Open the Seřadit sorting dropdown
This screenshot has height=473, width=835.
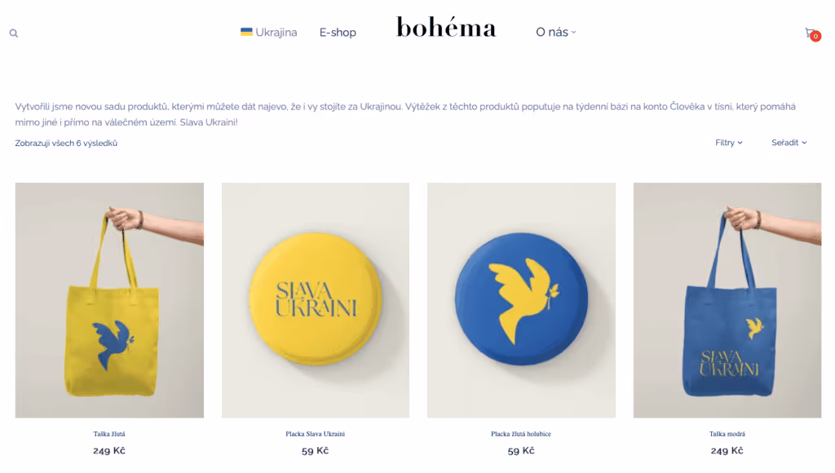[x=789, y=143]
